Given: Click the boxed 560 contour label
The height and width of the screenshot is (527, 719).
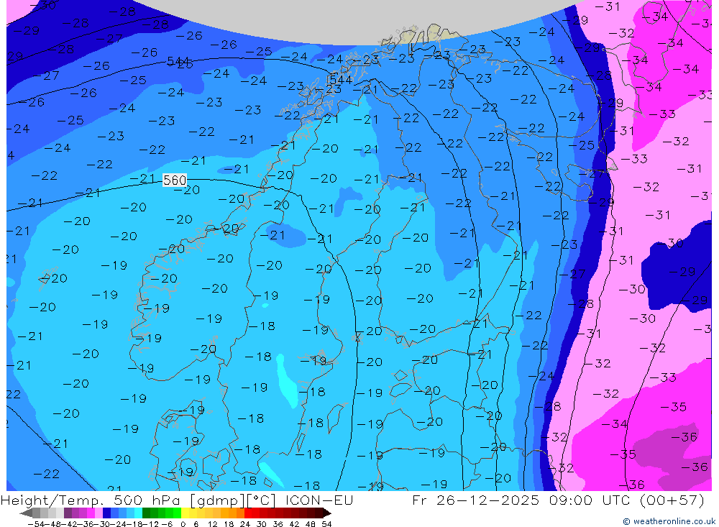Looking at the screenshot, I should click(175, 180).
